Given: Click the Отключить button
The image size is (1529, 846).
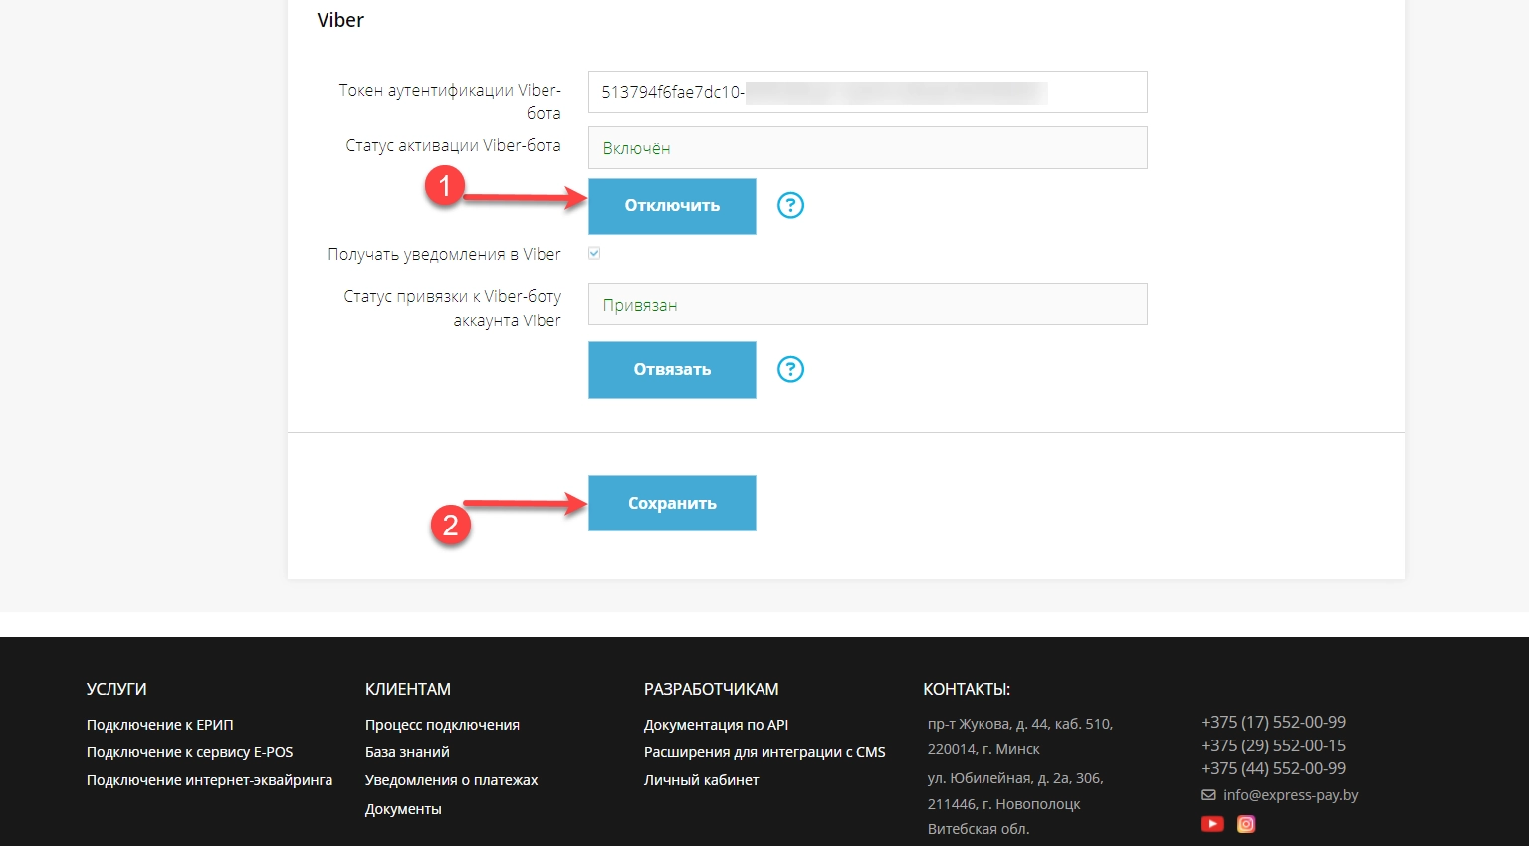Looking at the screenshot, I should [672, 206].
